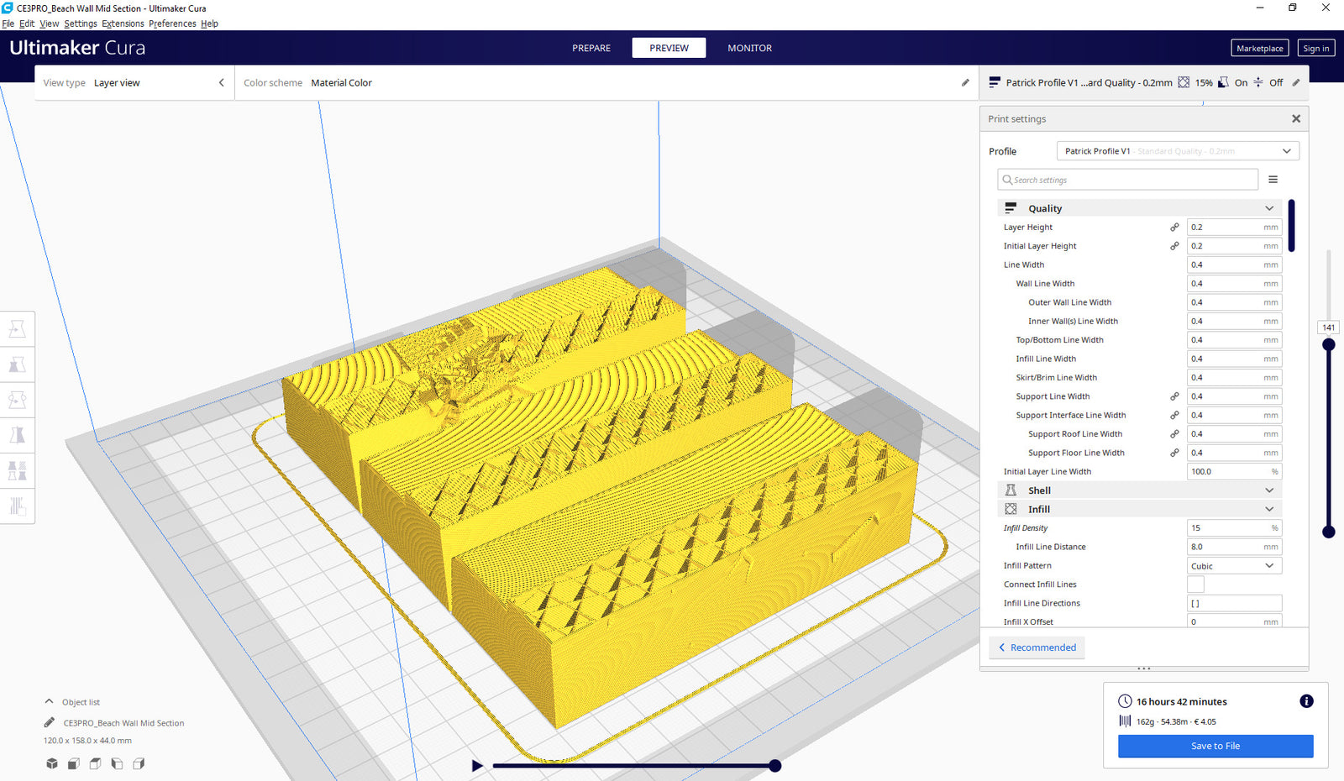Click the Infill Density value field
Viewport: 1344px width, 781px height.
point(1234,528)
